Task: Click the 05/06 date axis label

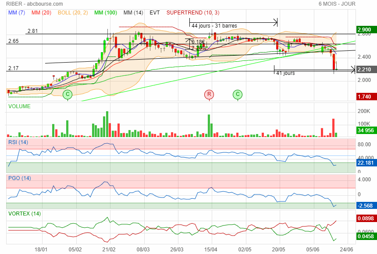Action: pos(313,250)
